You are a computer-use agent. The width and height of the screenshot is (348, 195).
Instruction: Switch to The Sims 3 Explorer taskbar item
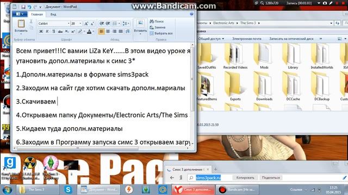click(38, 190)
